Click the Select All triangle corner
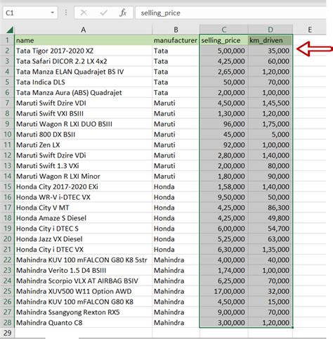 pos(10,30)
